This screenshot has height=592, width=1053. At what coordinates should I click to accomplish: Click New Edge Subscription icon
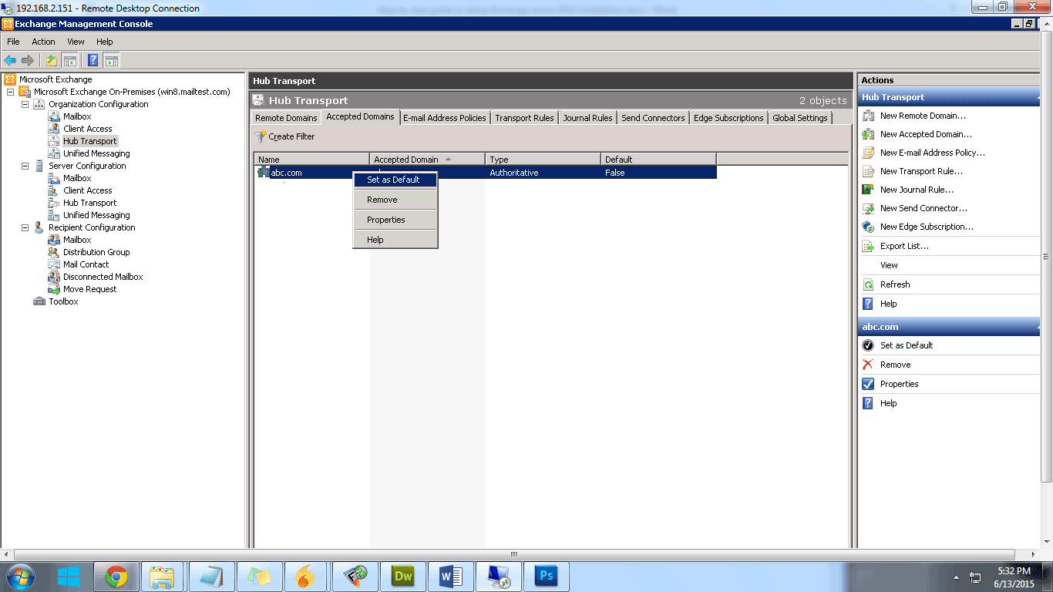coord(867,227)
